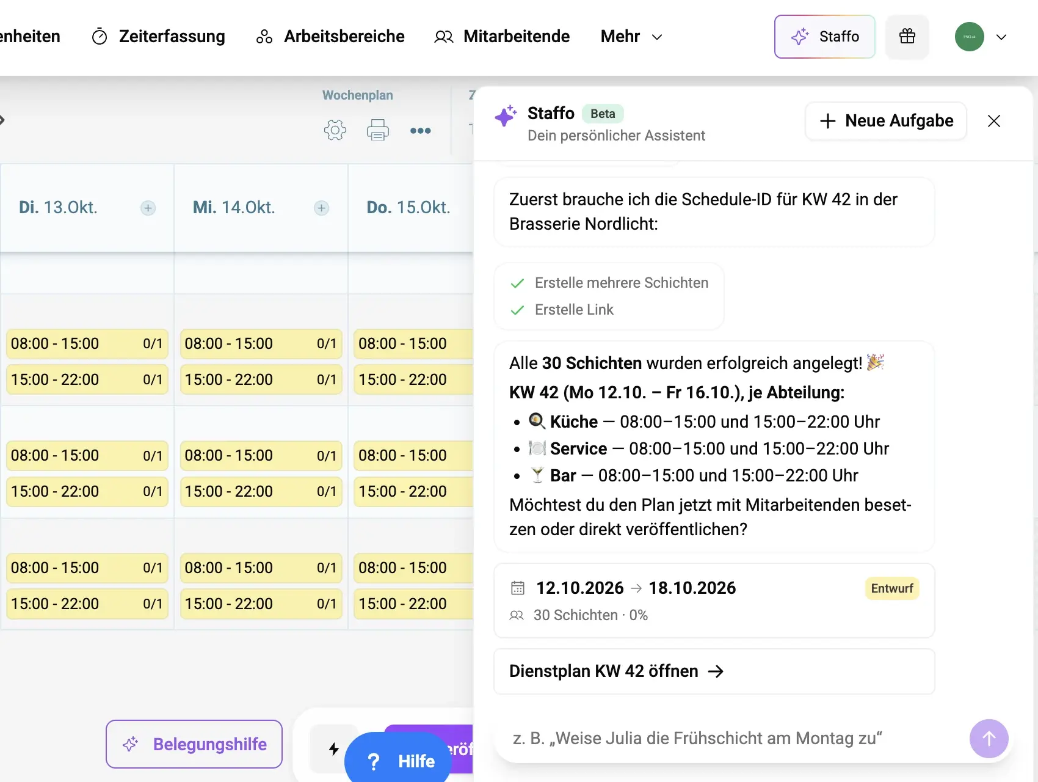Image resolution: width=1038 pixels, height=782 pixels.
Task: Navigate to Mitarbeitende
Action: point(502,37)
